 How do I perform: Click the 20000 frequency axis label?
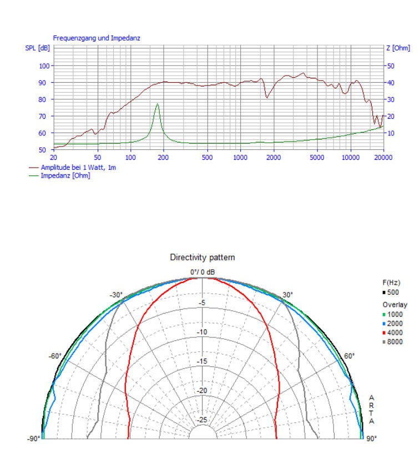pyautogui.click(x=383, y=158)
